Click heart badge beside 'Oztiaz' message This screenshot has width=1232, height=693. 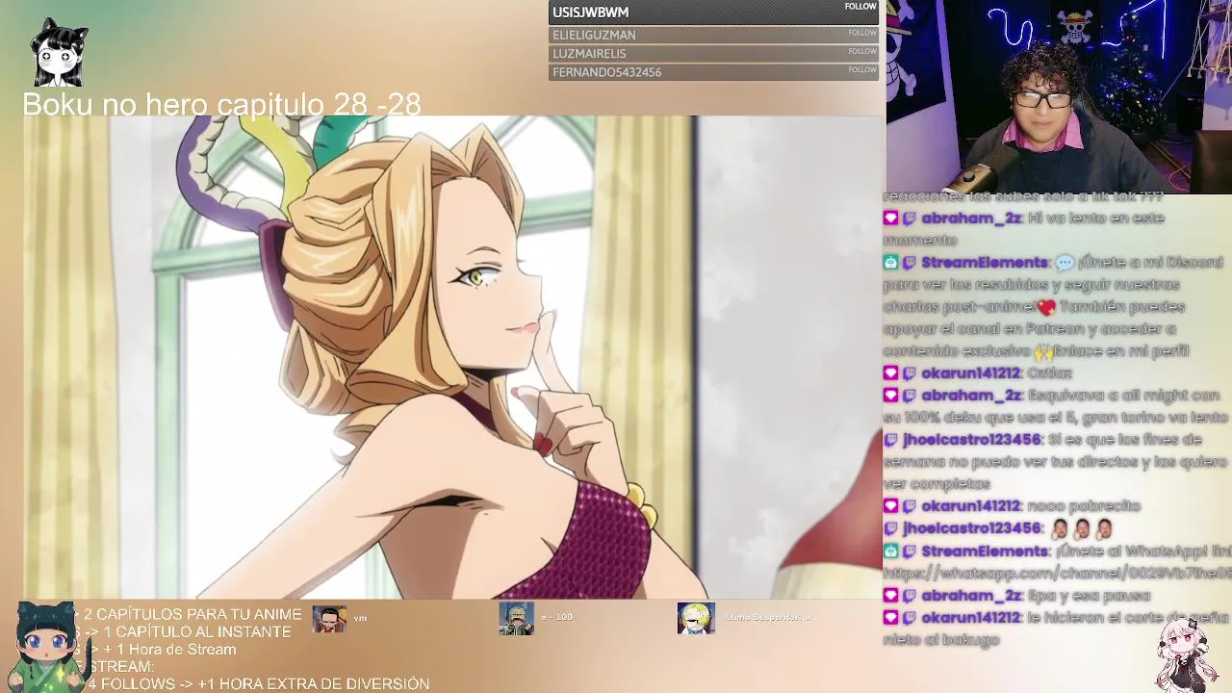coord(890,373)
